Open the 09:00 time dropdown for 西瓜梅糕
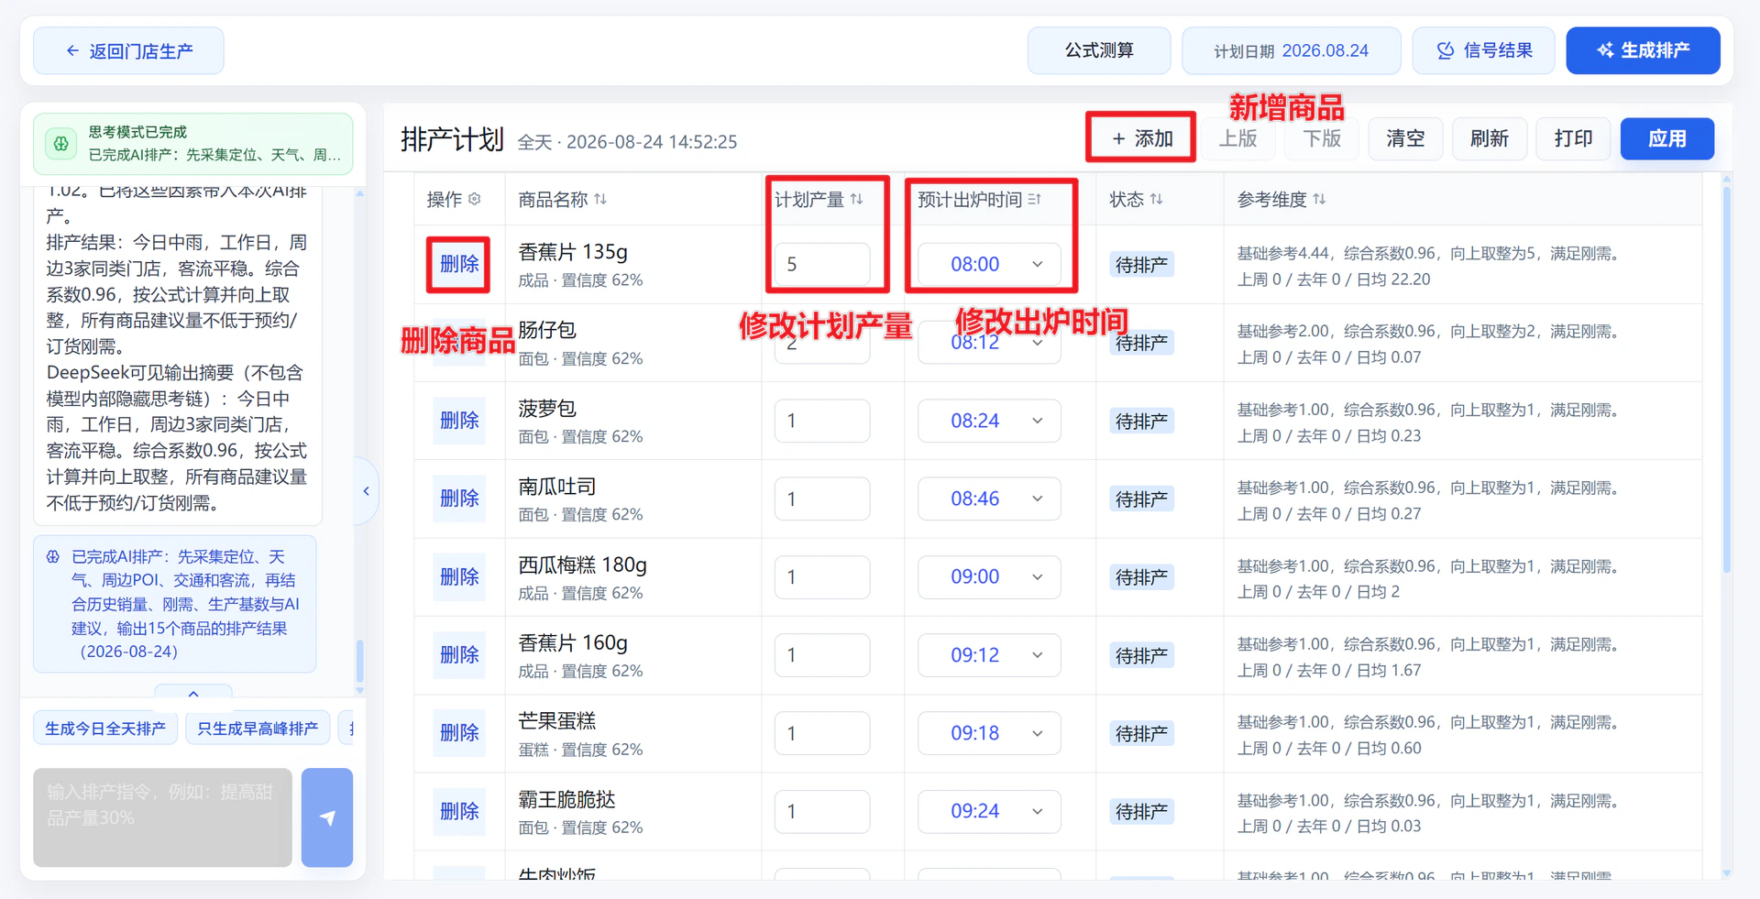Image resolution: width=1760 pixels, height=899 pixels. click(989, 577)
